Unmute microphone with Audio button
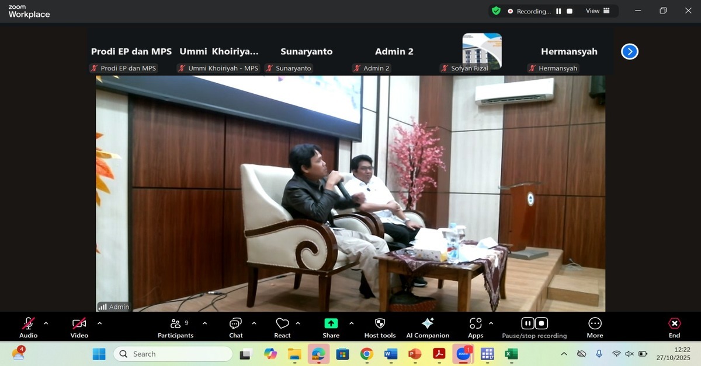The image size is (701, 366). [28, 327]
